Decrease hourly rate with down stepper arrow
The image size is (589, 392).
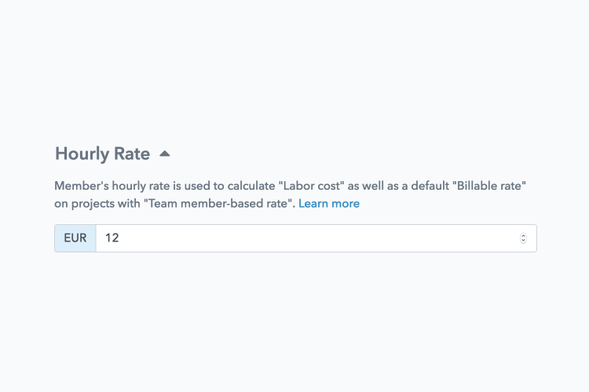tap(523, 241)
